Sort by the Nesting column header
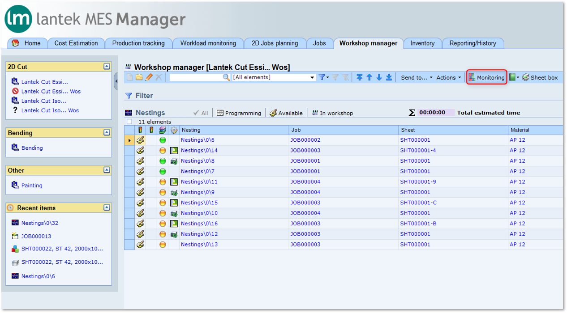 pyautogui.click(x=234, y=130)
